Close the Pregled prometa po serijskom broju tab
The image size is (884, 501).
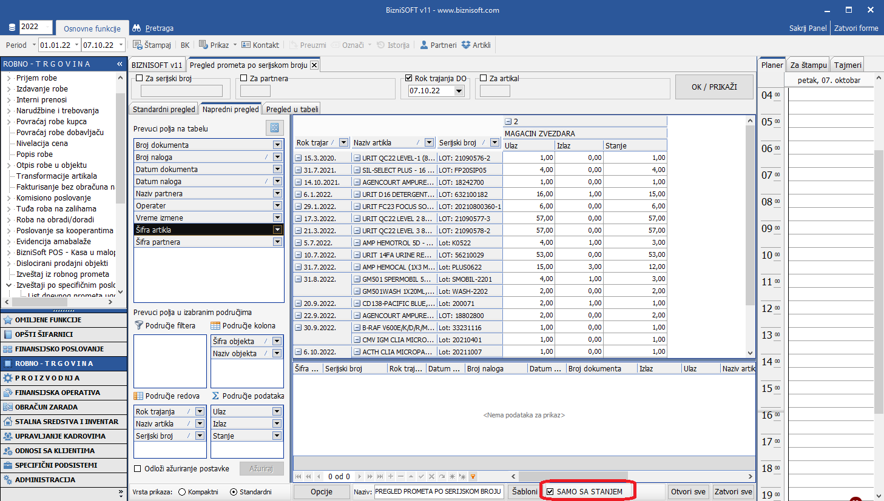[314, 65]
